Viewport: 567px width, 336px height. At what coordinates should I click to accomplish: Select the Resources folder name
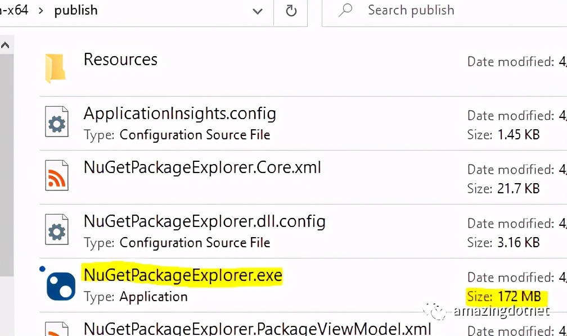coord(120,60)
